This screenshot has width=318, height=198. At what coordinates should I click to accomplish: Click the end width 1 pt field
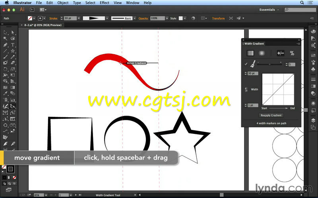[253, 105]
